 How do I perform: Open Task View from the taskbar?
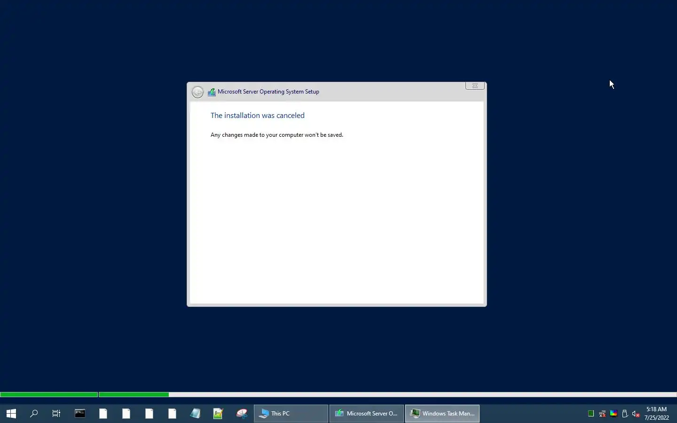pyautogui.click(x=56, y=414)
